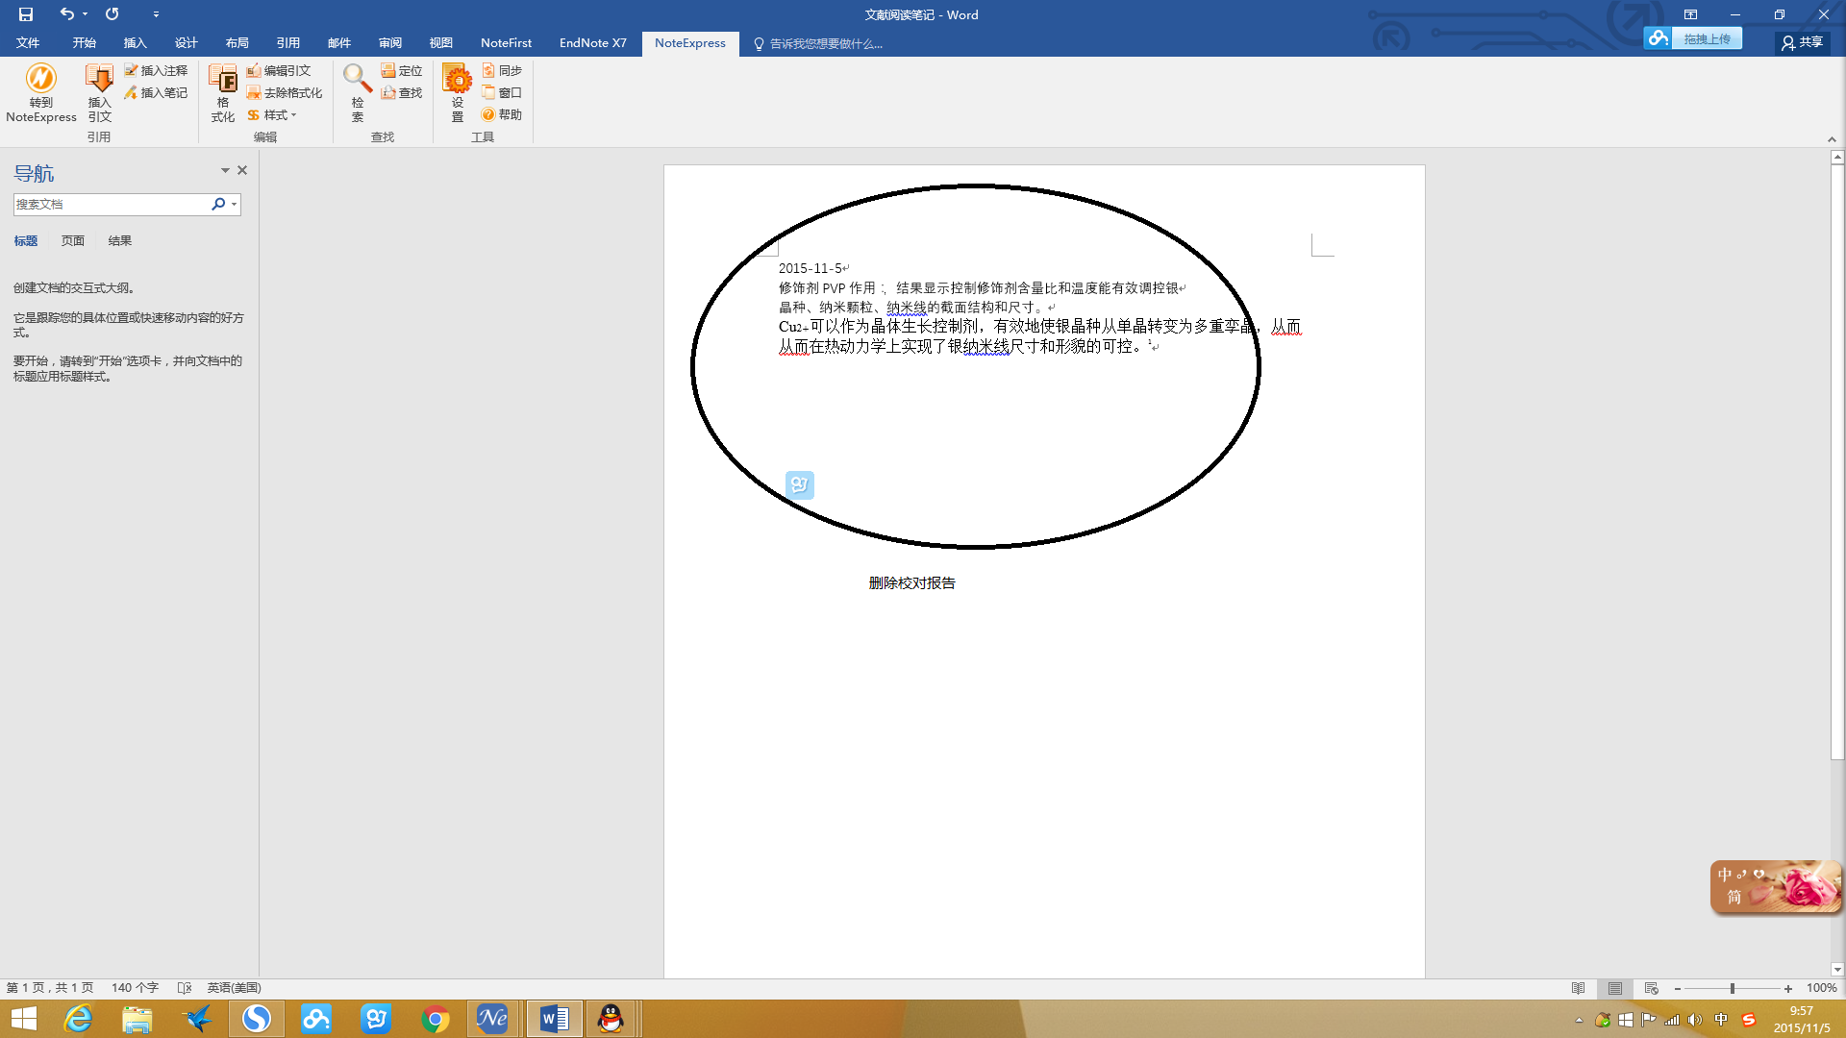
Task: Open QQ penguin from the taskbar
Action: [611, 1019]
